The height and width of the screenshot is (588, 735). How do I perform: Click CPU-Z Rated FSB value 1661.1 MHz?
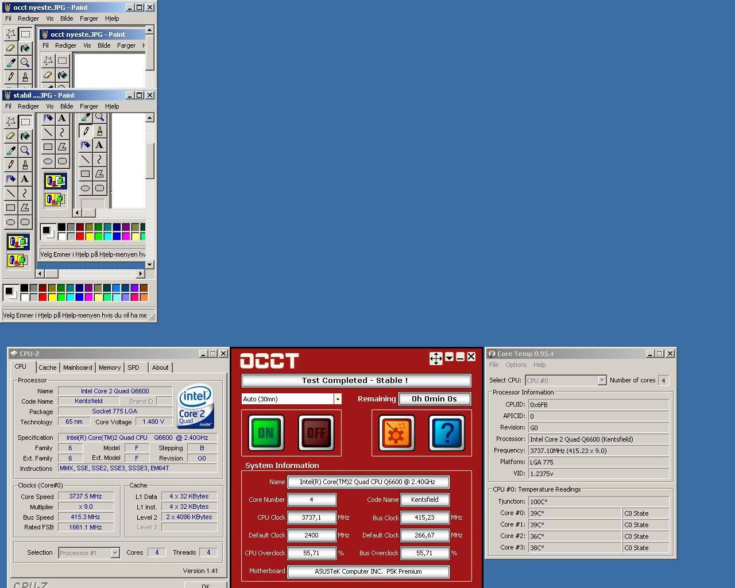tap(86, 527)
